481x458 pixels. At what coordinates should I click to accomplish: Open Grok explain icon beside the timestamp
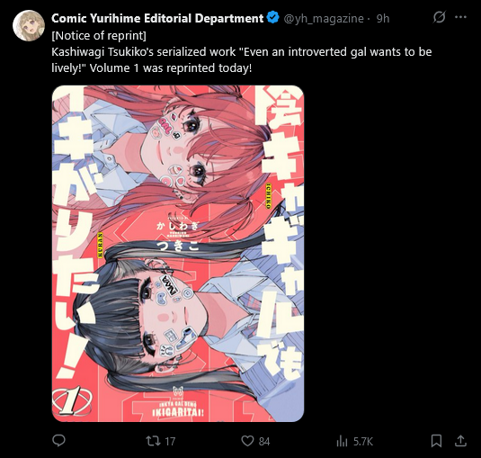click(439, 17)
